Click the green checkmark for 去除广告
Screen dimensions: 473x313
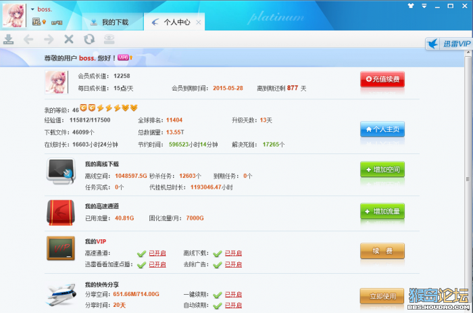(x=218, y=265)
